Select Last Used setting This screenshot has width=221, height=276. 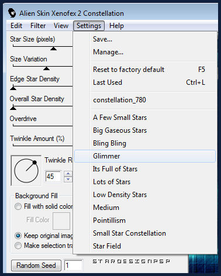(145, 82)
